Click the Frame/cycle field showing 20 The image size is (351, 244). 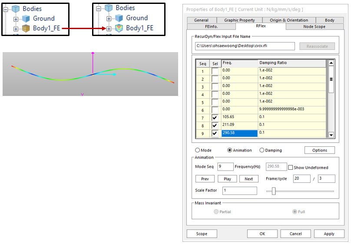click(x=302, y=179)
